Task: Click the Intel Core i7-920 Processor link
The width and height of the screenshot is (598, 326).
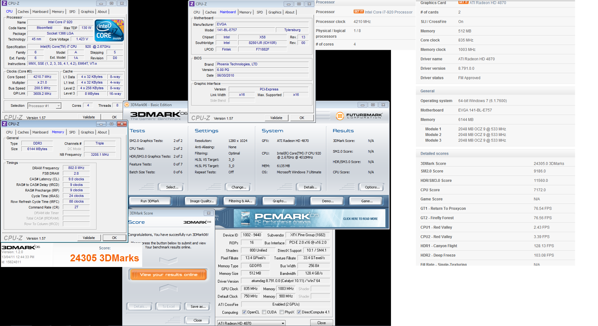Action: (389, 12)
